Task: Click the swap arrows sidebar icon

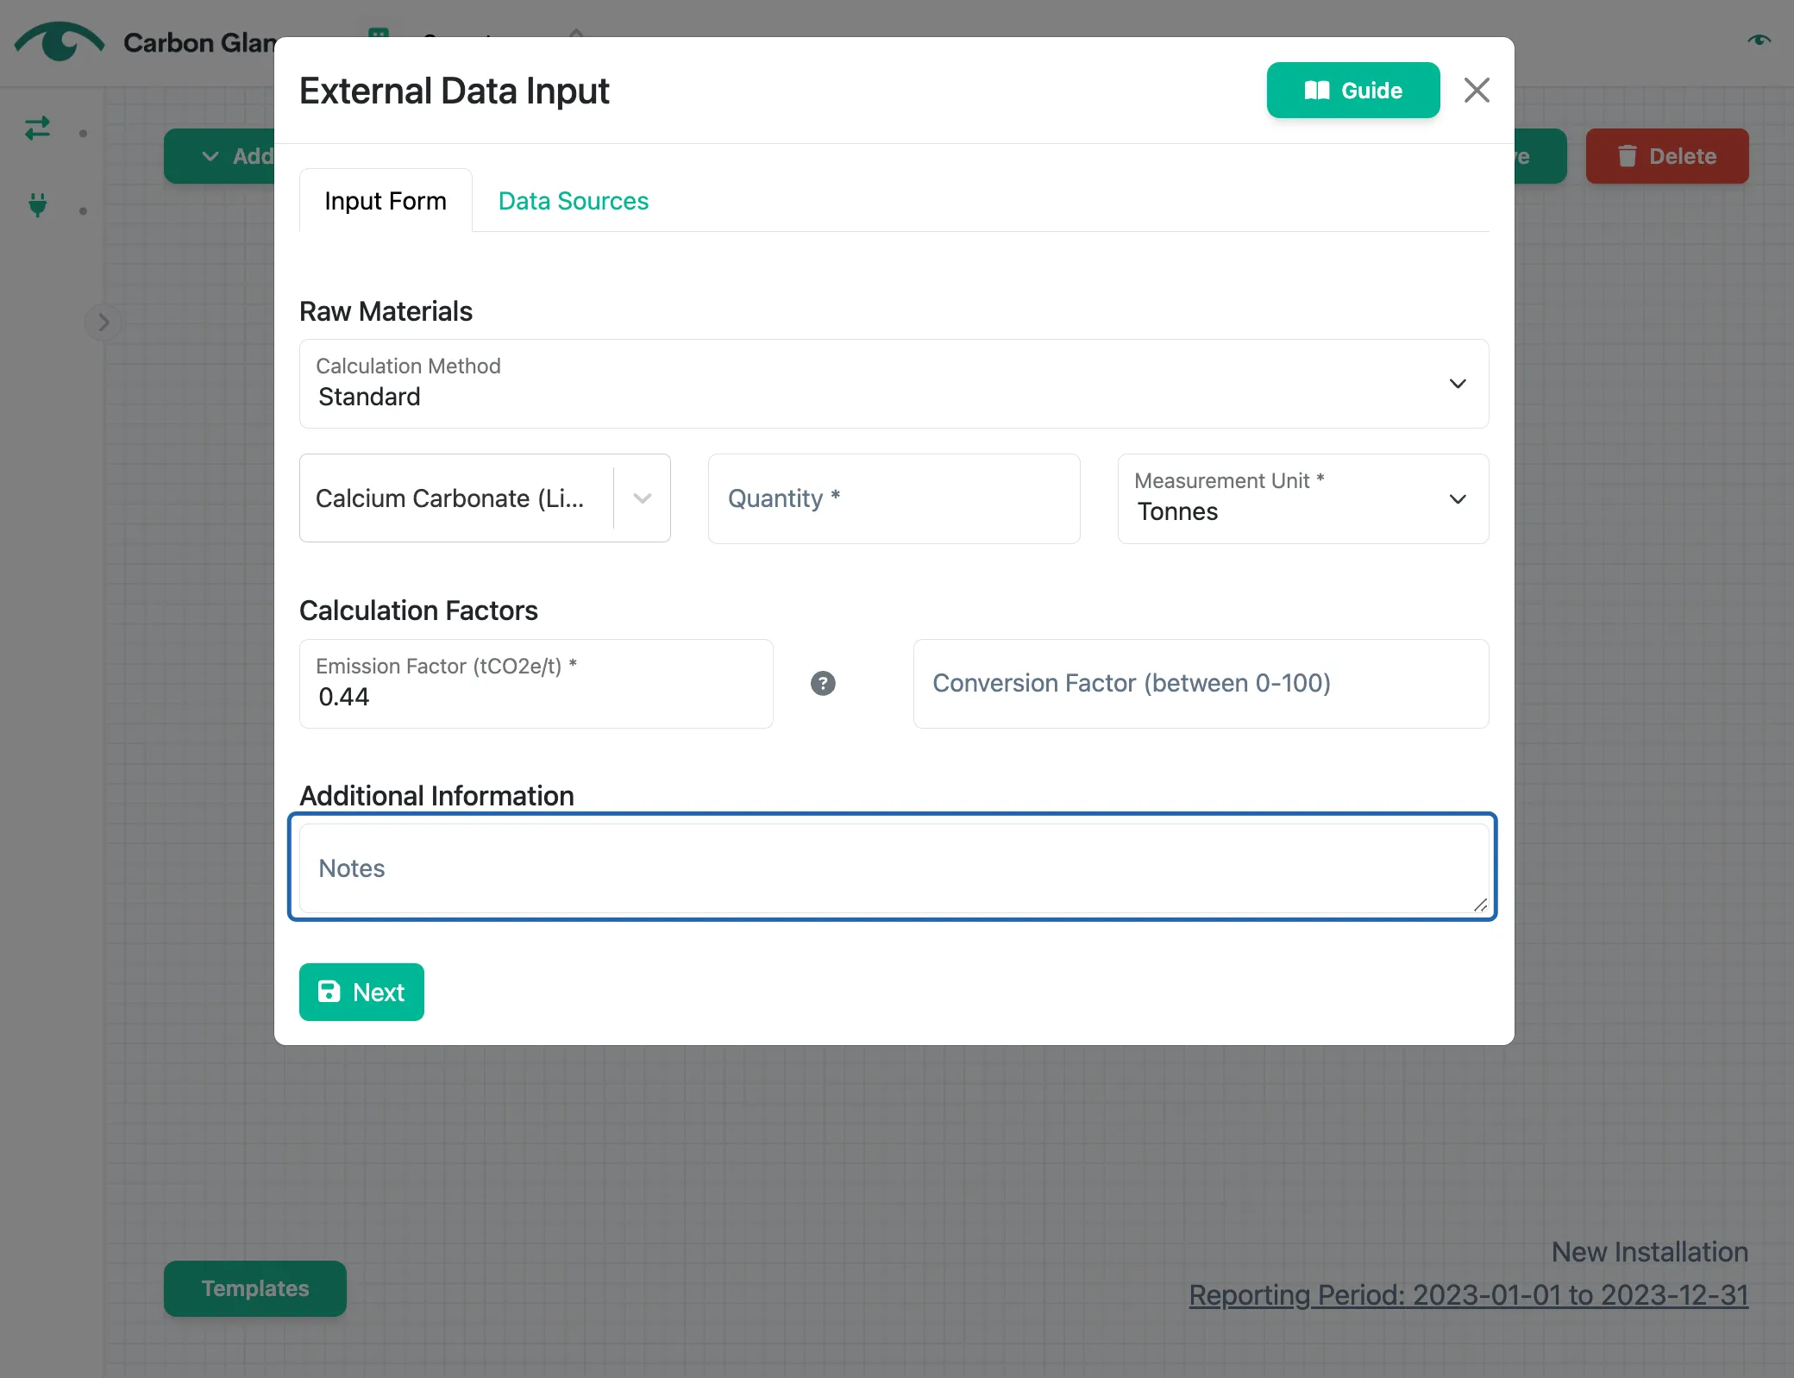Action: [37, 128]
